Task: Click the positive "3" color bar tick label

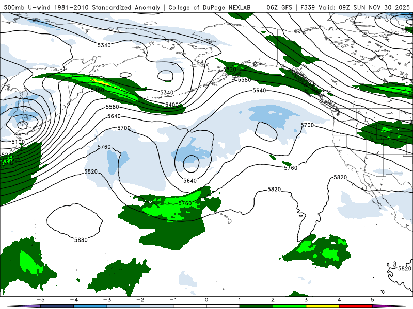Action: point(306,300)
